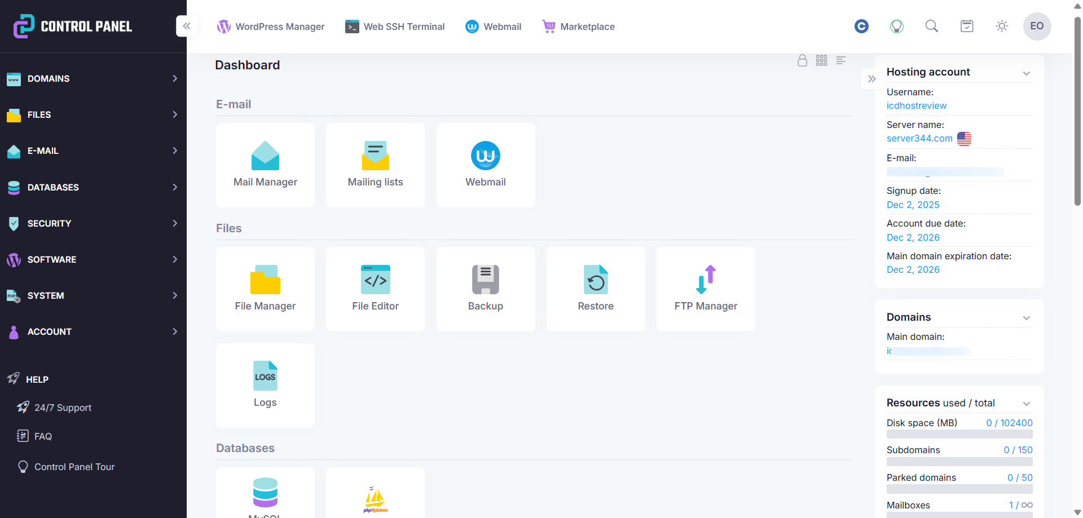1083x518 pixels.
Task: Open Webmail from top bar
Action: 493,26
